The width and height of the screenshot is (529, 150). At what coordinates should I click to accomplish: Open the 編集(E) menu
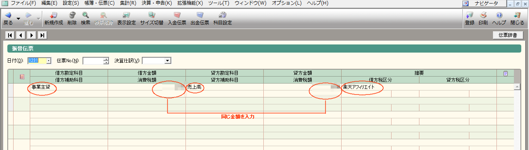49,3
